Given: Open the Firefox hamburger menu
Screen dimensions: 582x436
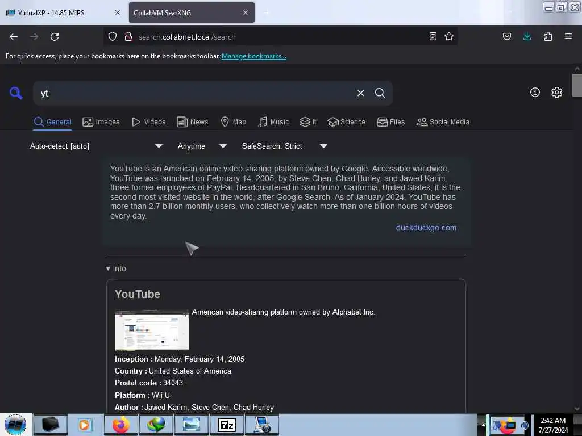Looking at the screenshot, I should pos(568,36).
